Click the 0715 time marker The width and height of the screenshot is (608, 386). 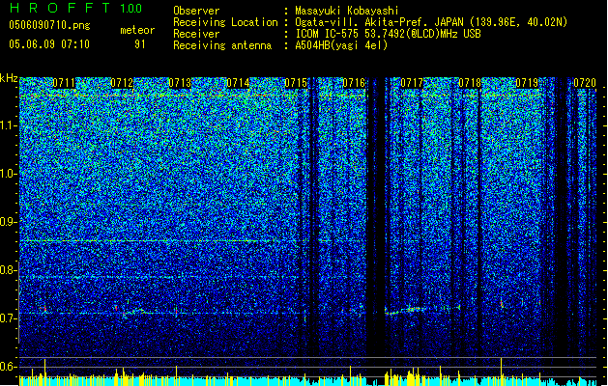click(296, 83)
